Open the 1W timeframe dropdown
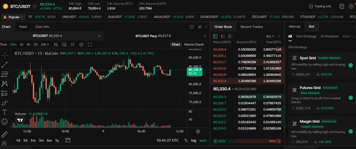 pos(45,45)
